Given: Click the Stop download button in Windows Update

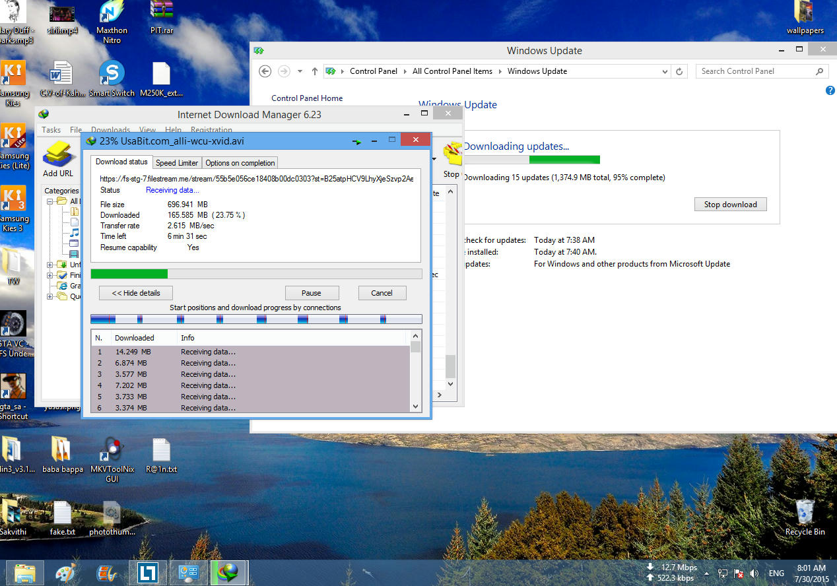Looking at the screenshot, I should point(730,205).
